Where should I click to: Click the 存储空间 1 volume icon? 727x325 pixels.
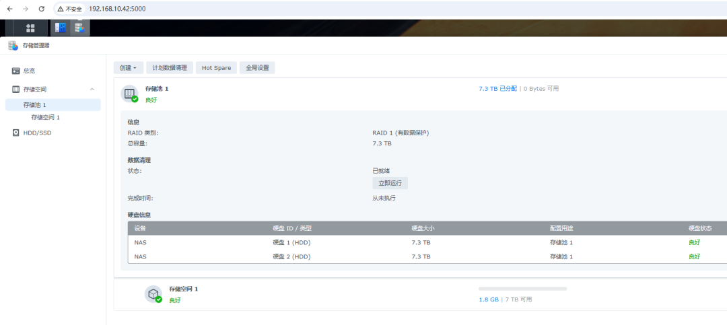[154, 294]
